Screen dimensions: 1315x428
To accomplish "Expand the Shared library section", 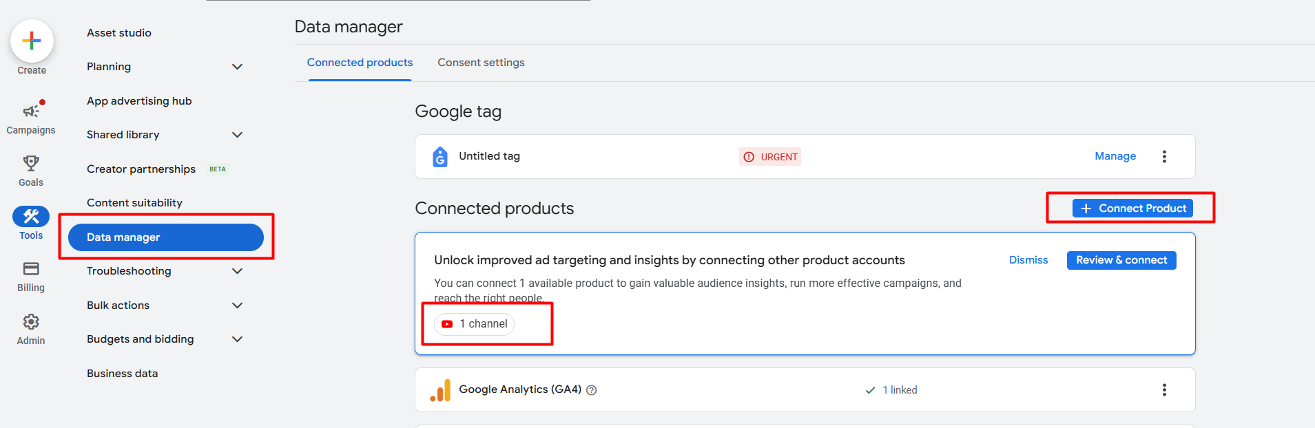I will (x=237, y=135).
